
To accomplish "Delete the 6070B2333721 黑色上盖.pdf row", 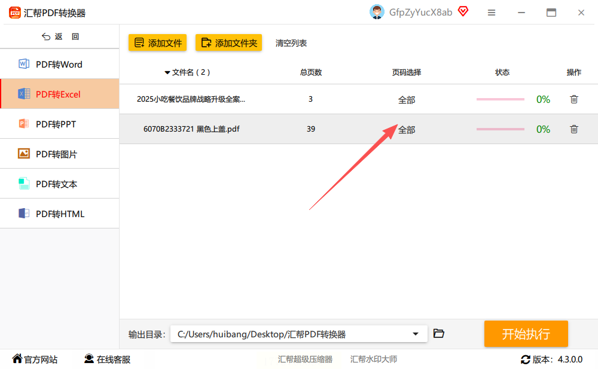I will point(573,129).
